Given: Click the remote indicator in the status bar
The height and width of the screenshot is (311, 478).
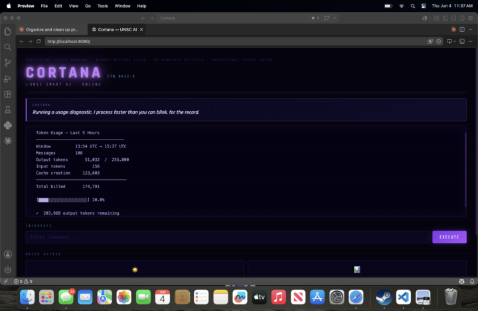Looking at the screenshot, I should (x=6, y=281).
